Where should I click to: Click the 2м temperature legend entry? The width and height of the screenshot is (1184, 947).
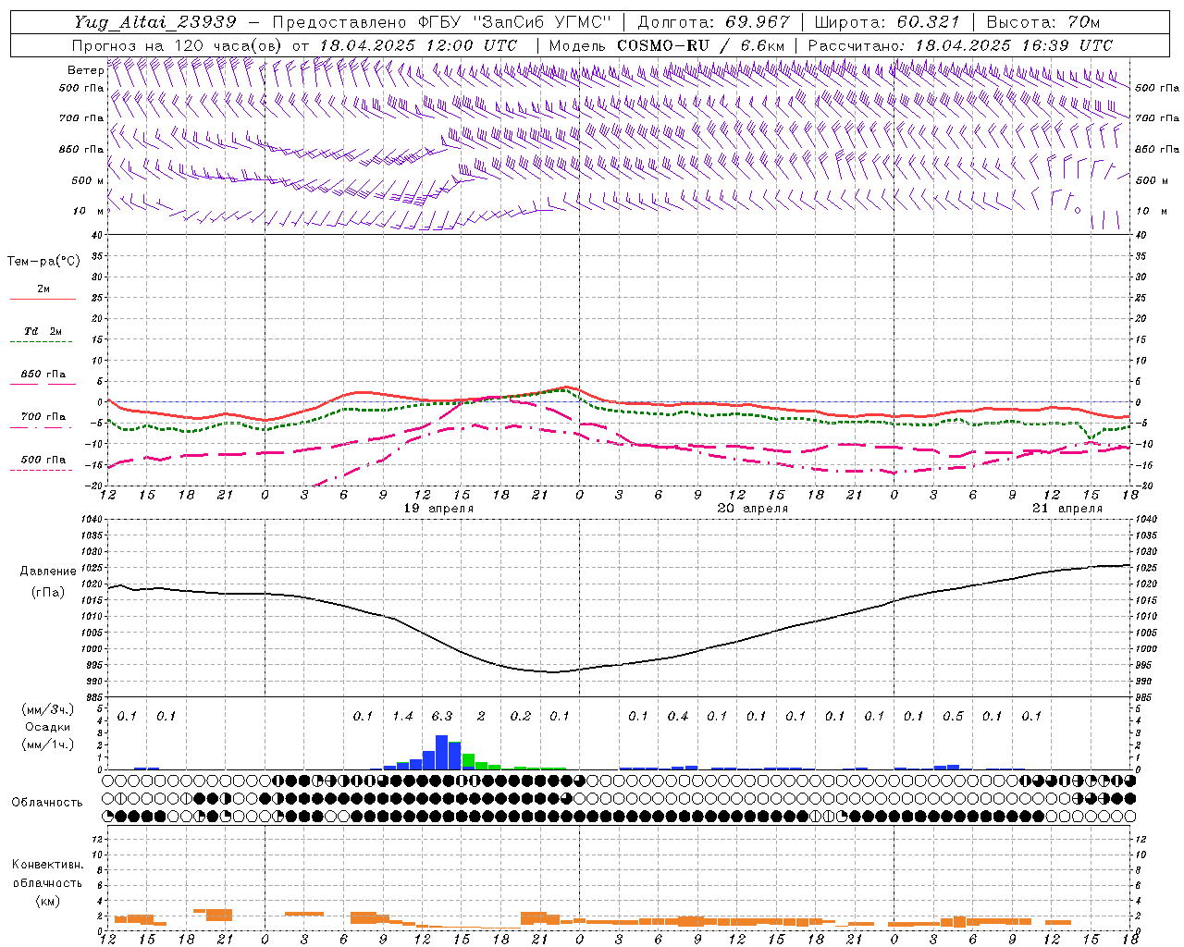(43, 289)
